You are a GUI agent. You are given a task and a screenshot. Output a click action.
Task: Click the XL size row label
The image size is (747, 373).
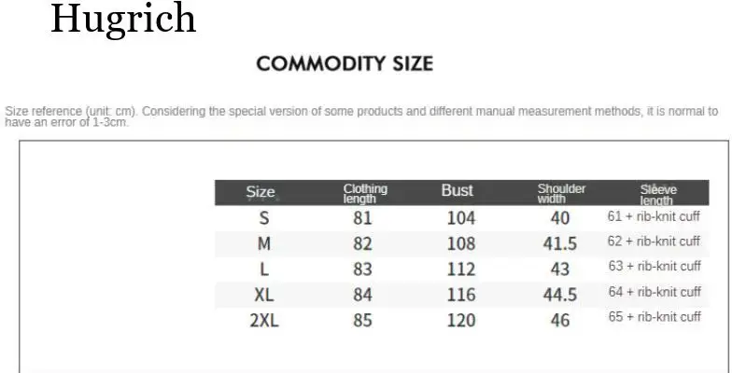coord(264,295)
